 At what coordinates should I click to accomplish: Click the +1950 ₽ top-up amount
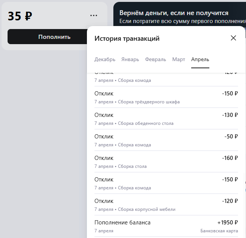[227, 223]
